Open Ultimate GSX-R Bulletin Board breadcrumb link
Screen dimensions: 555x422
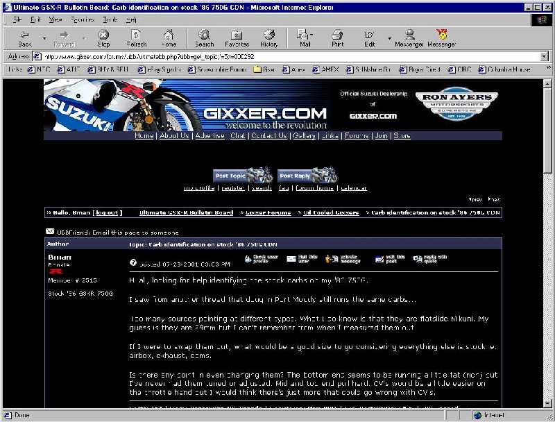click(x=186, y=212)
